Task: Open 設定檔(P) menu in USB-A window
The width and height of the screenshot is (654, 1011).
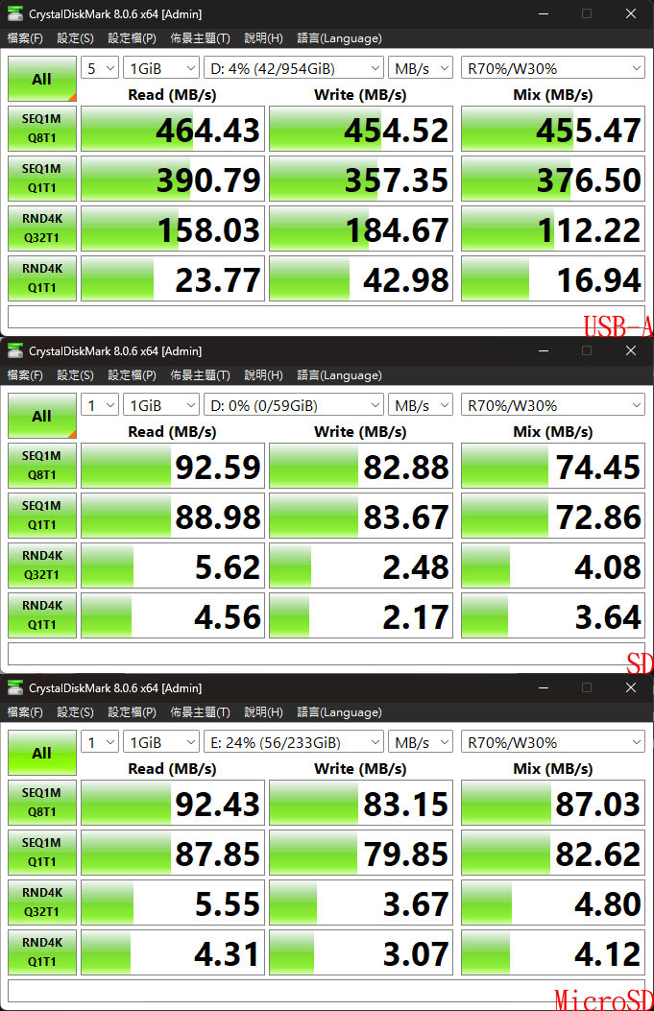Action: (x=133, y=38)
